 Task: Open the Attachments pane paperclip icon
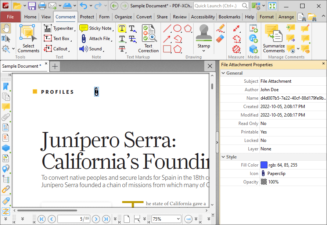click(6, 117)
